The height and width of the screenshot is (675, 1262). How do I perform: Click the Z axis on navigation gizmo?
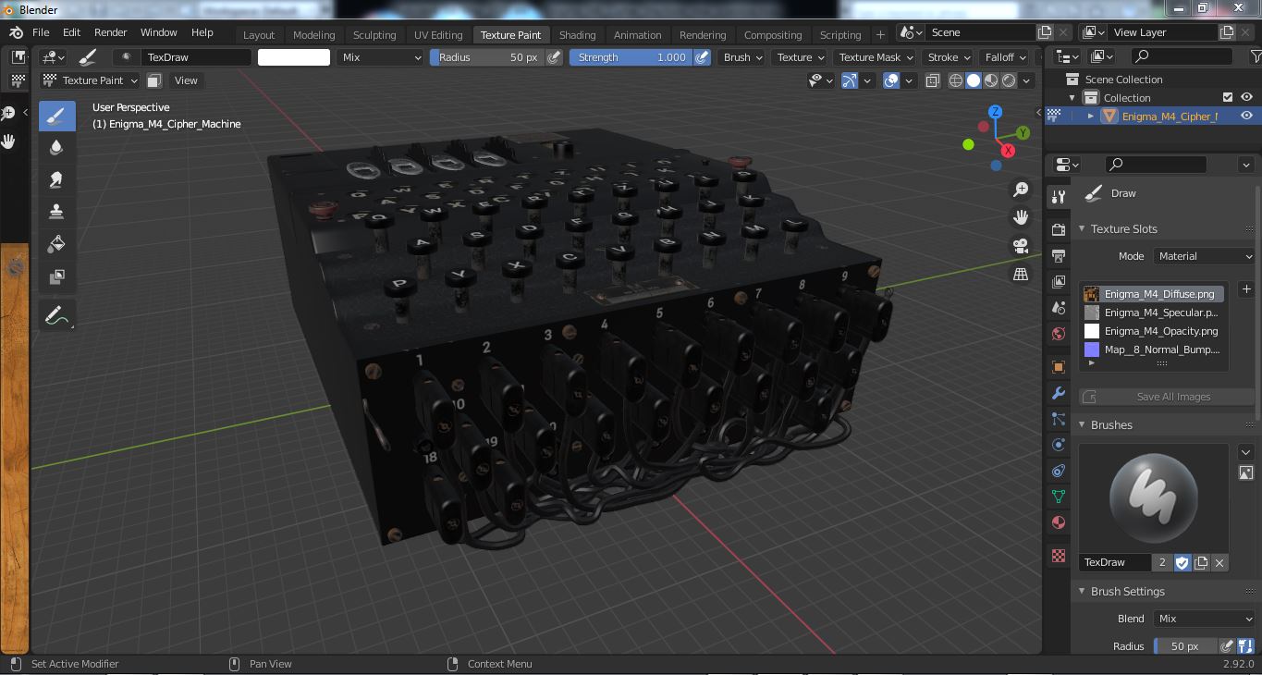coord(995,112)
